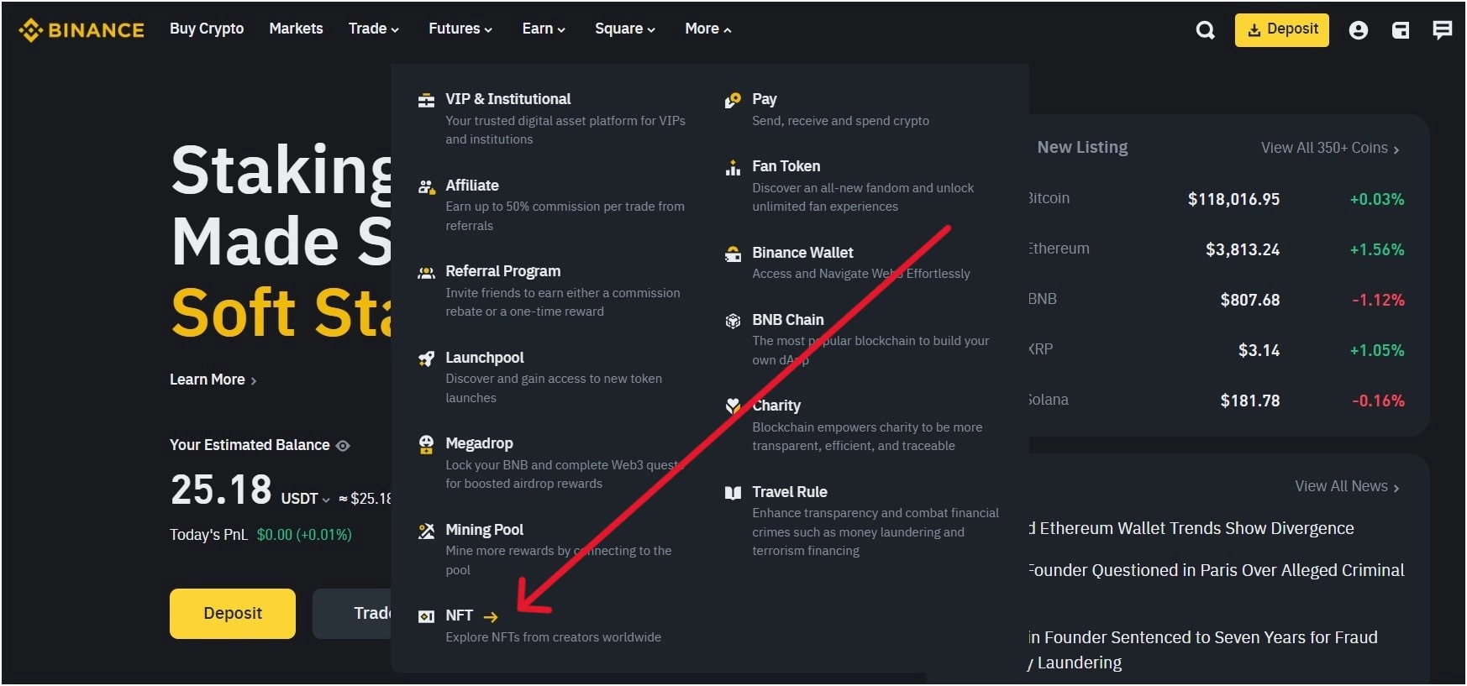Click the Trade button below balance

coord(352,614)
